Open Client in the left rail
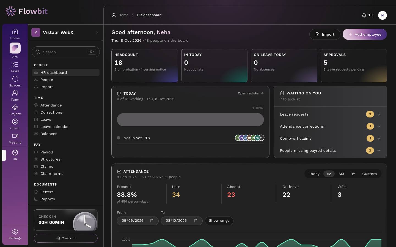This screenshot has width=396, height=247. (x=15, y=124)
